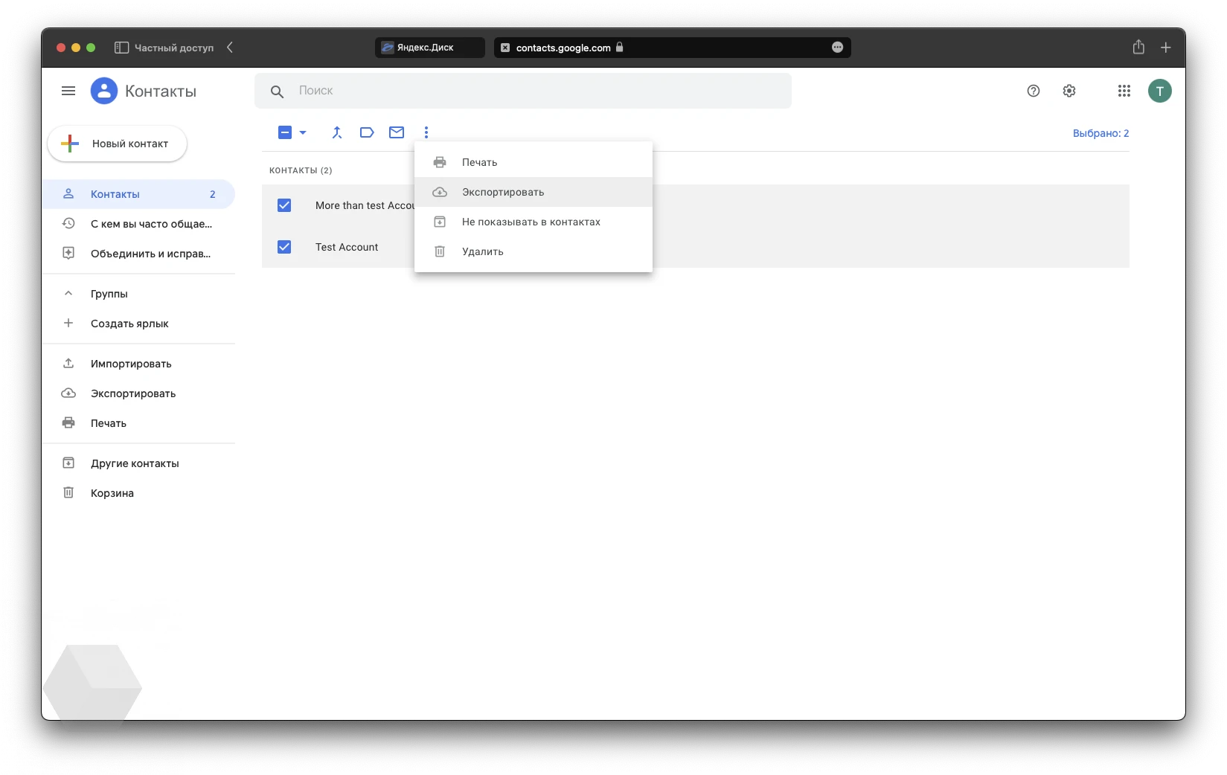Choose Экспортировать from the popup menu
The width and height of the screenshot is (1227, 775).
[x=503, y=192]
